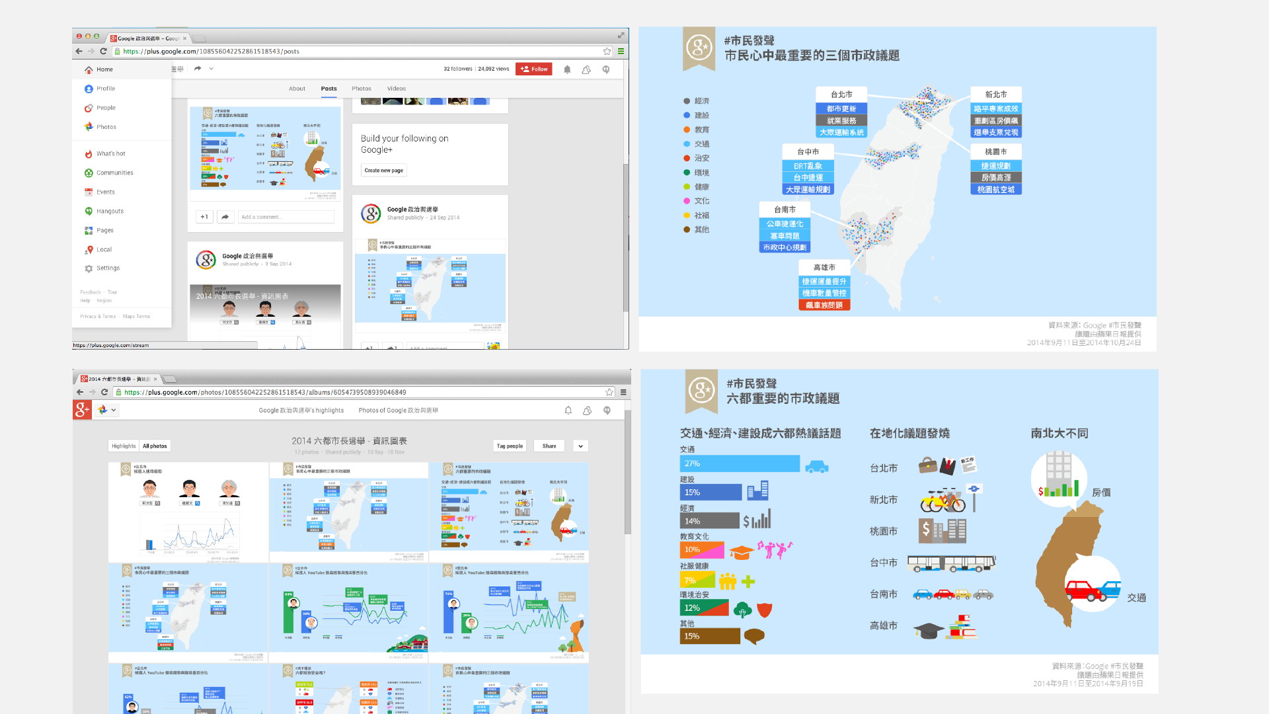This screenshot has width=1269, height=714.
Task: Click notifications bell in album window
Action: [x=568, y=411]
